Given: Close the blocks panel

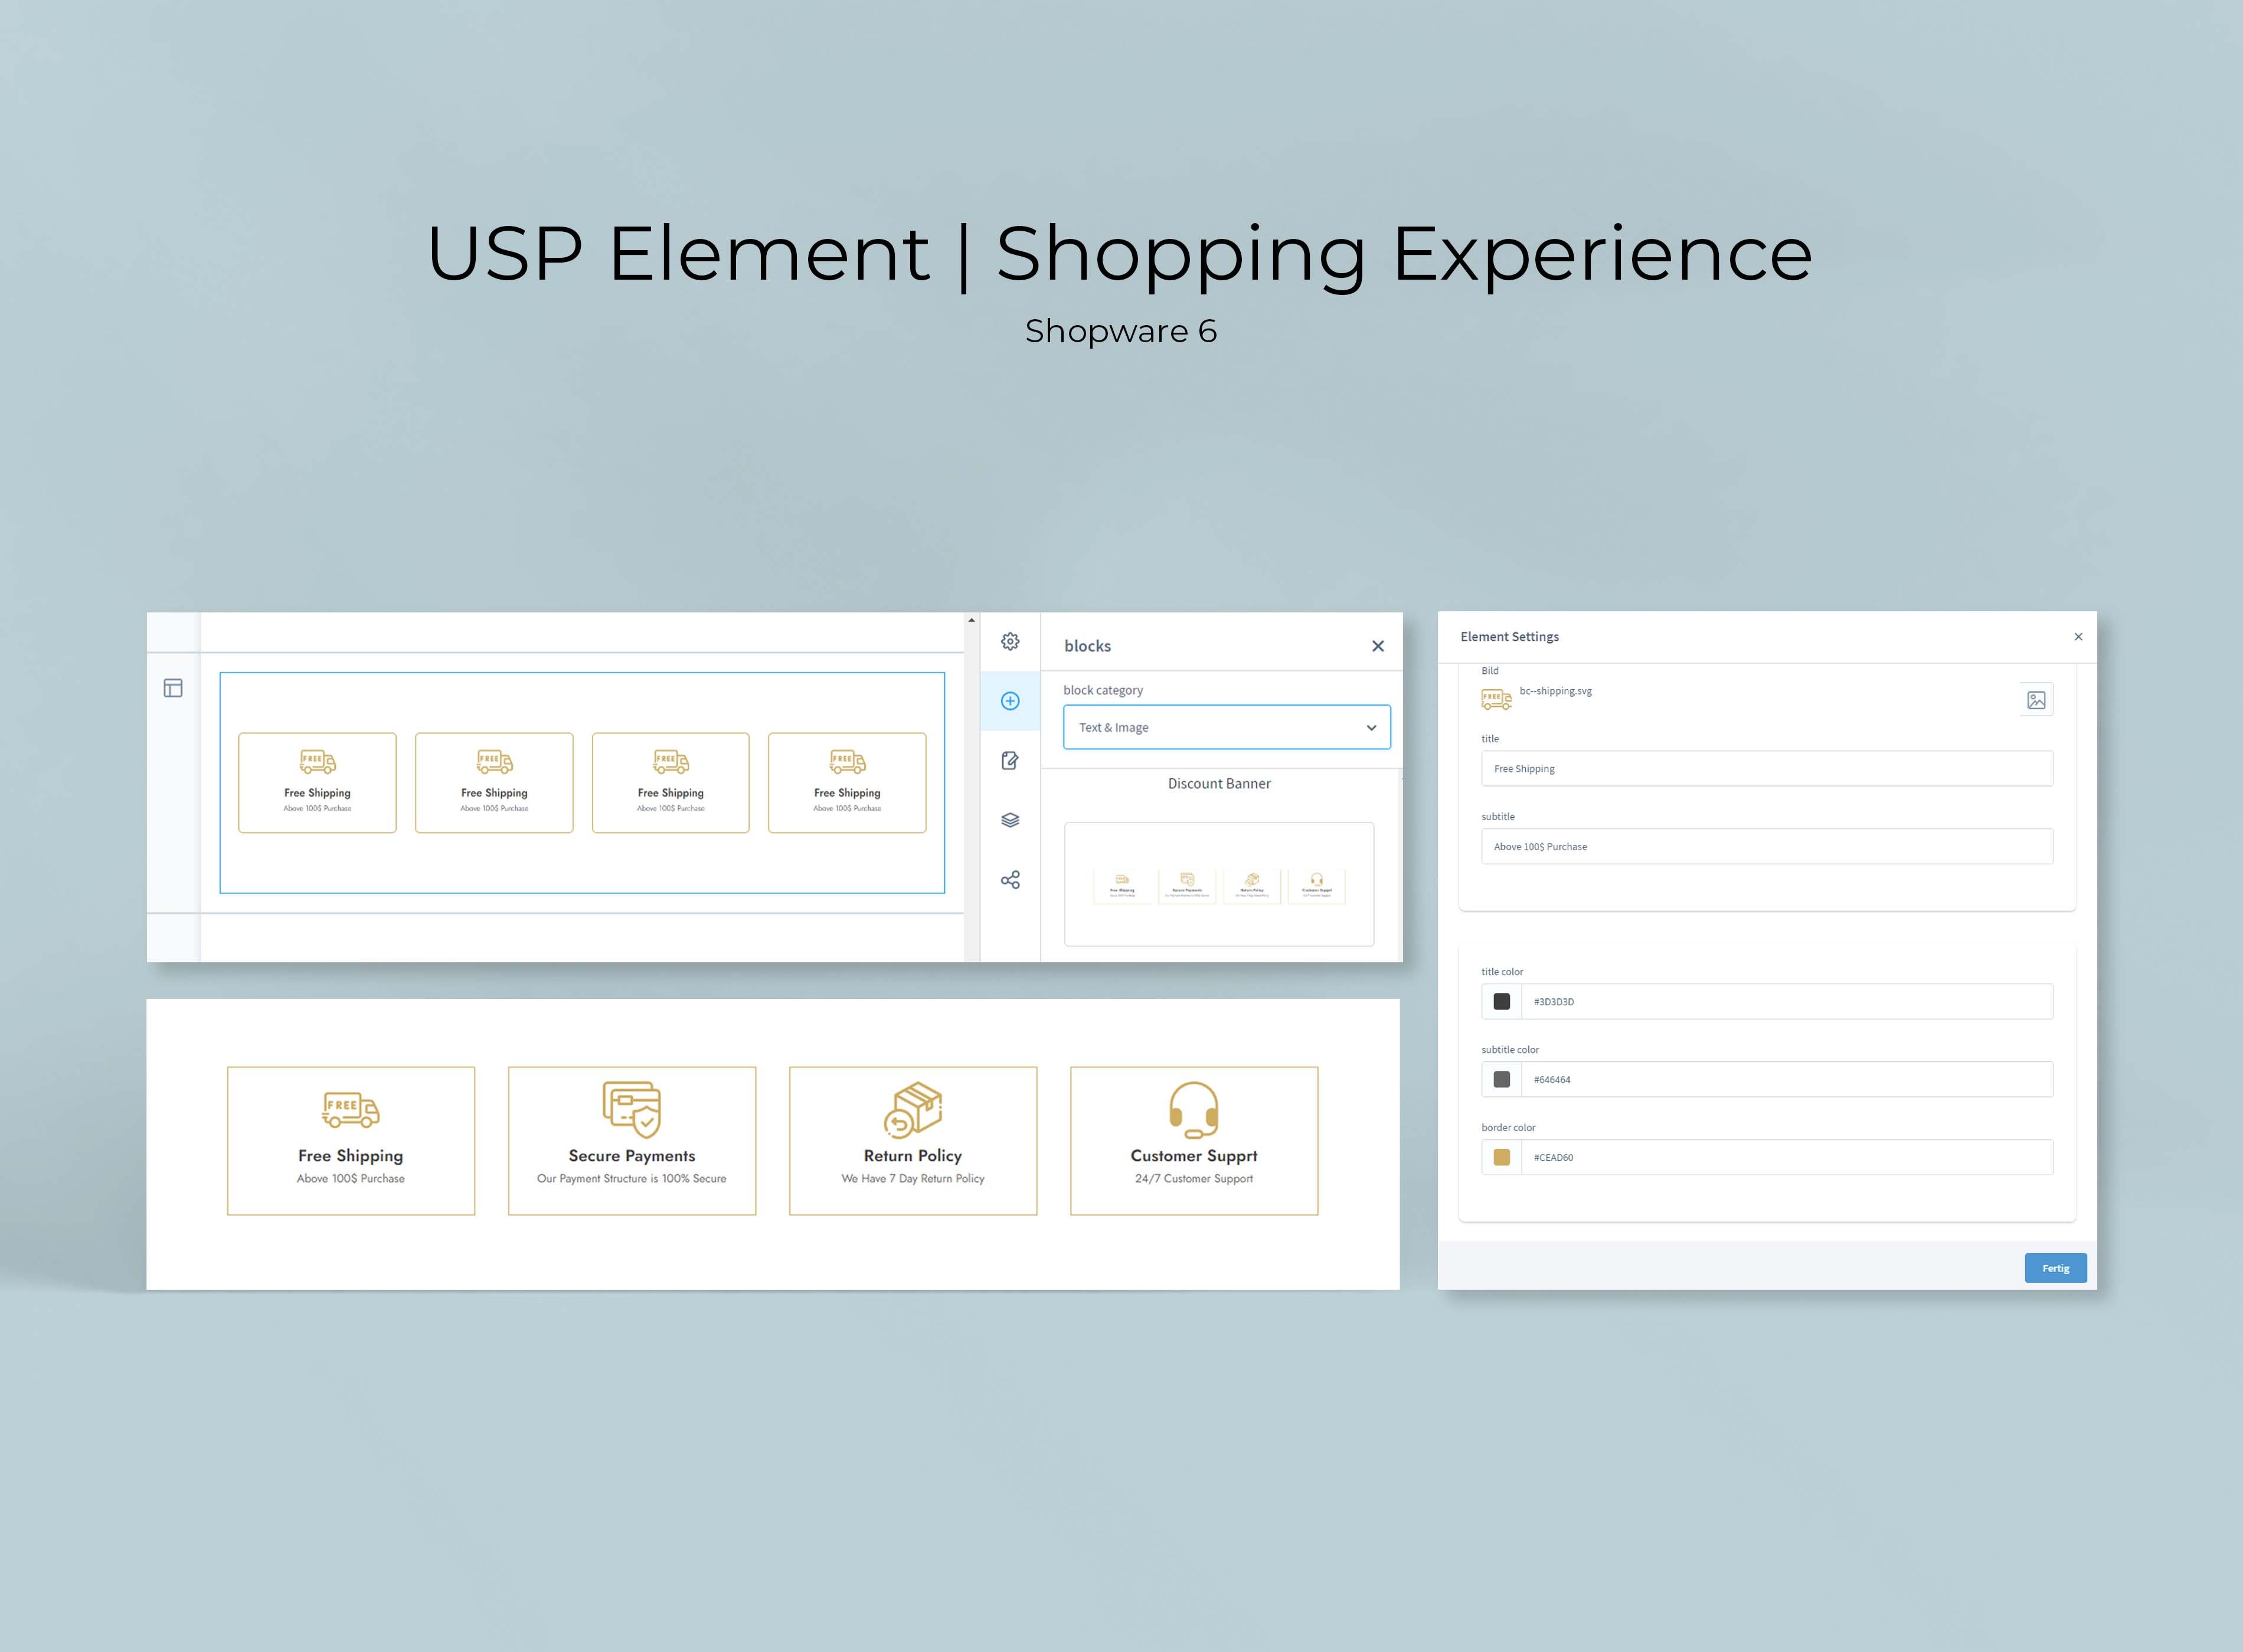Looking at the screenshot, I should click(x=1378, y=646).
